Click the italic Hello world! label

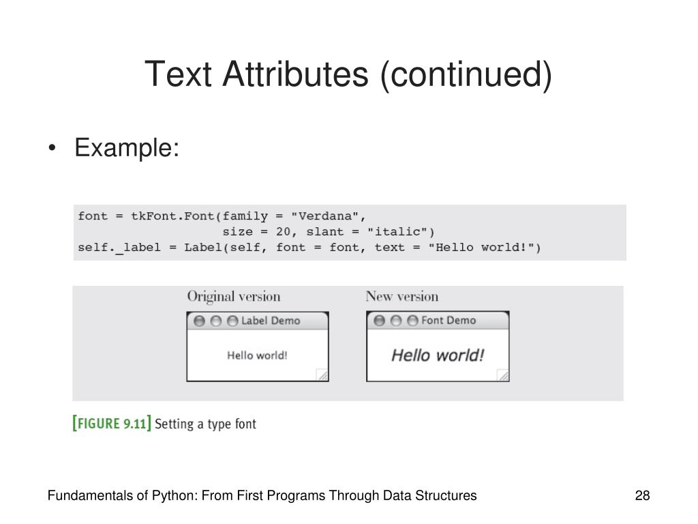click(x=438, y=355)
